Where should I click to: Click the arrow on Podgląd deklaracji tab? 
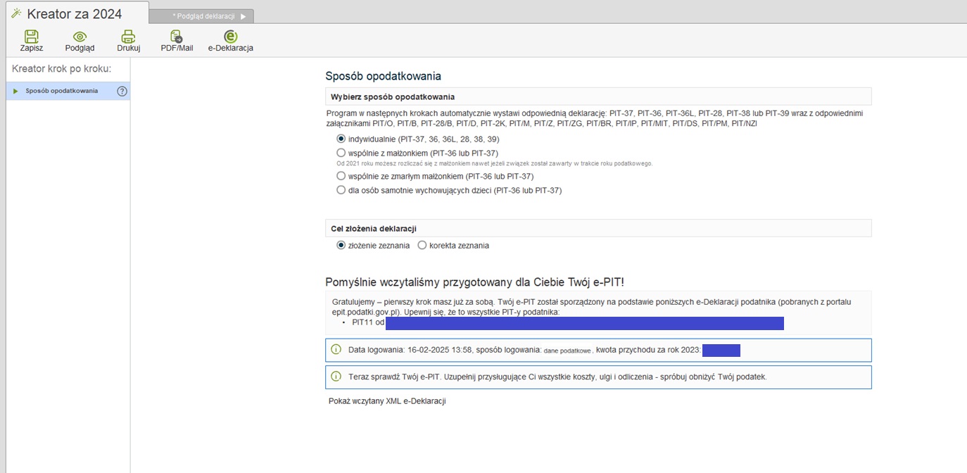pos(244,16)
